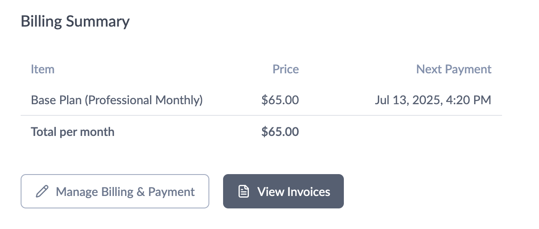Open the View Invoices button
The height and width of the screenshot is (229, 539).
tap(283, 191)
